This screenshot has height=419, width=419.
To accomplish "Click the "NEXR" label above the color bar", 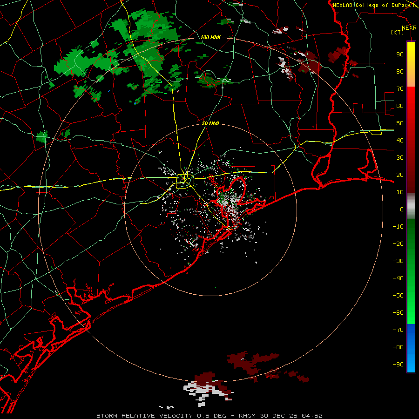I will pyautogui.click(x=409, y=28).
